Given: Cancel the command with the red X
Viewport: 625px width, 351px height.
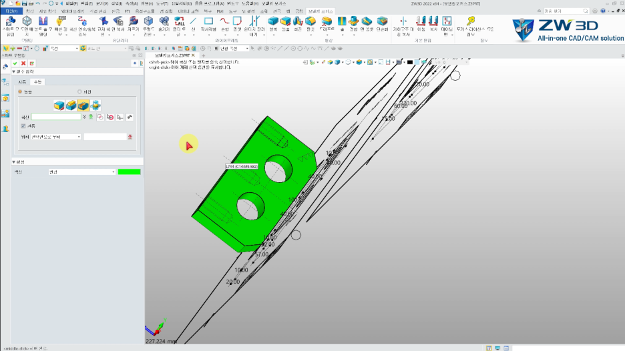Looking at the screenshot, I should pos(23,63).
